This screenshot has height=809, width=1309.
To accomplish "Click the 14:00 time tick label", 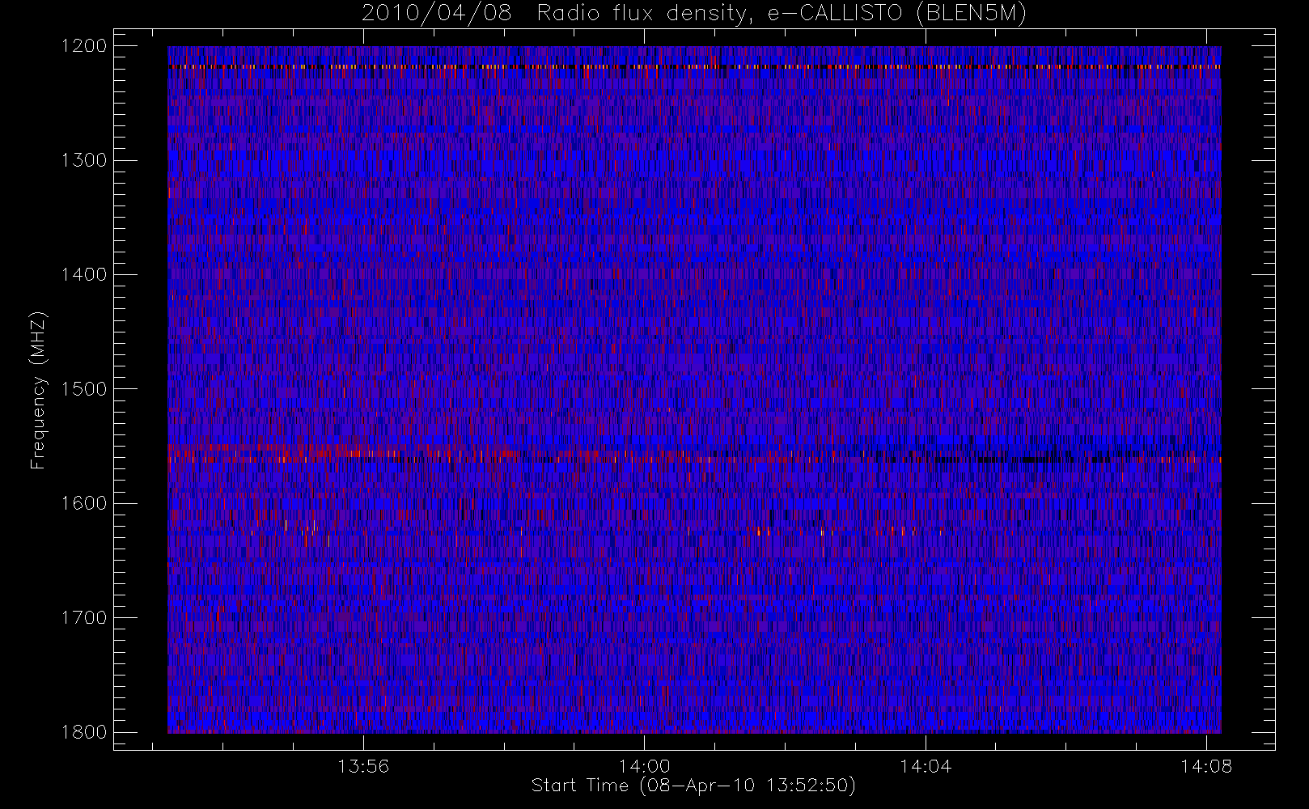I will pos(644,765).
